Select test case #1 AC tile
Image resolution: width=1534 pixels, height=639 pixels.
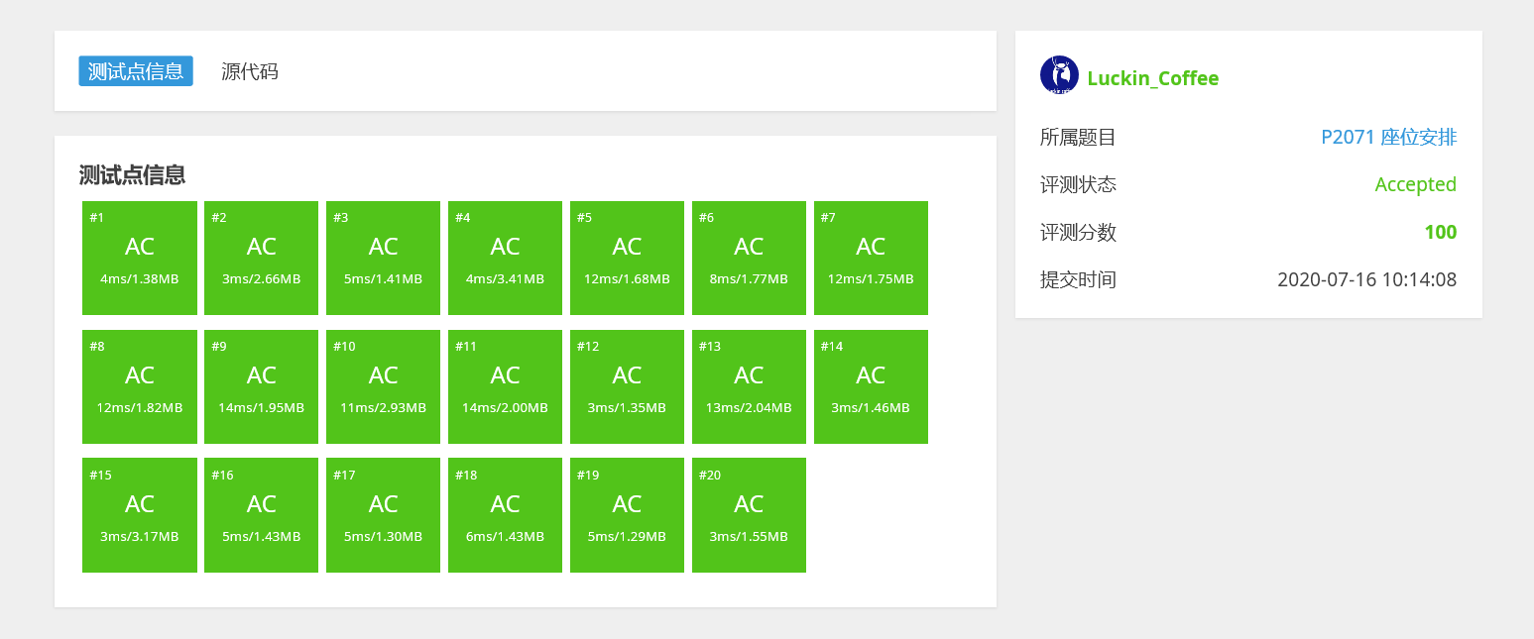pyautogui.click(x=140, y=258)
